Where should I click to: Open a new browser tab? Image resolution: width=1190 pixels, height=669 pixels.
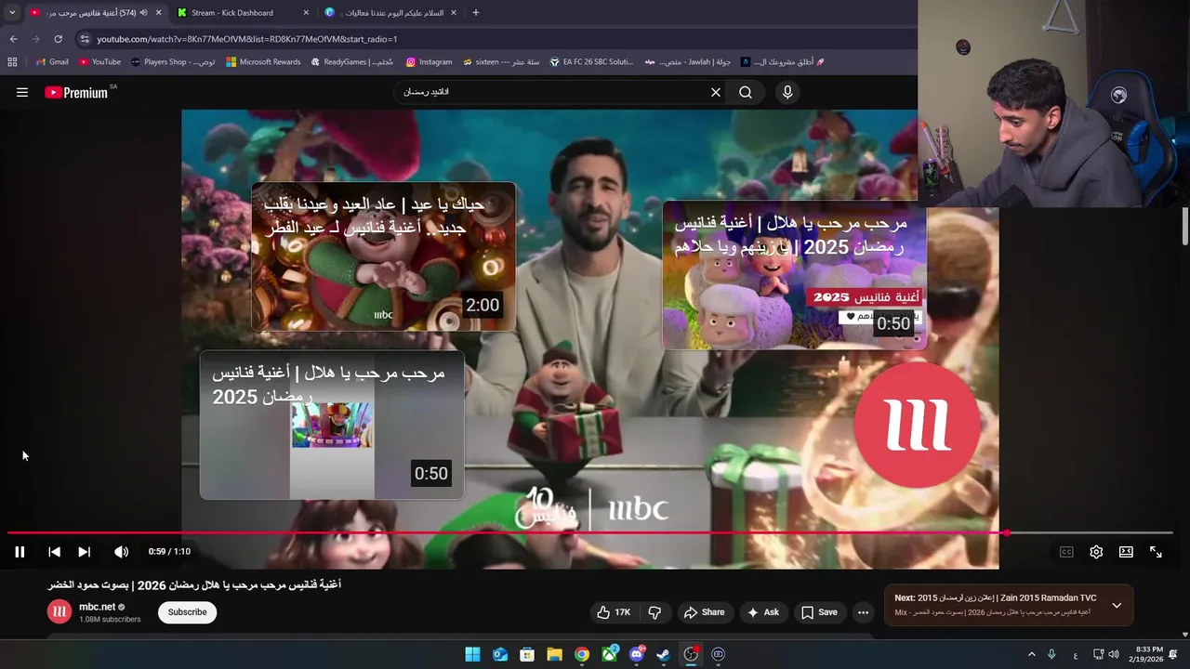pyautogui.click(x=476, y=13)
